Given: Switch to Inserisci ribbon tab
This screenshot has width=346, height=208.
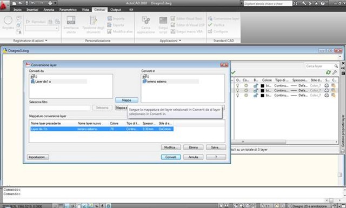Looking at the screenshot, I should click(x=32, y=10).
